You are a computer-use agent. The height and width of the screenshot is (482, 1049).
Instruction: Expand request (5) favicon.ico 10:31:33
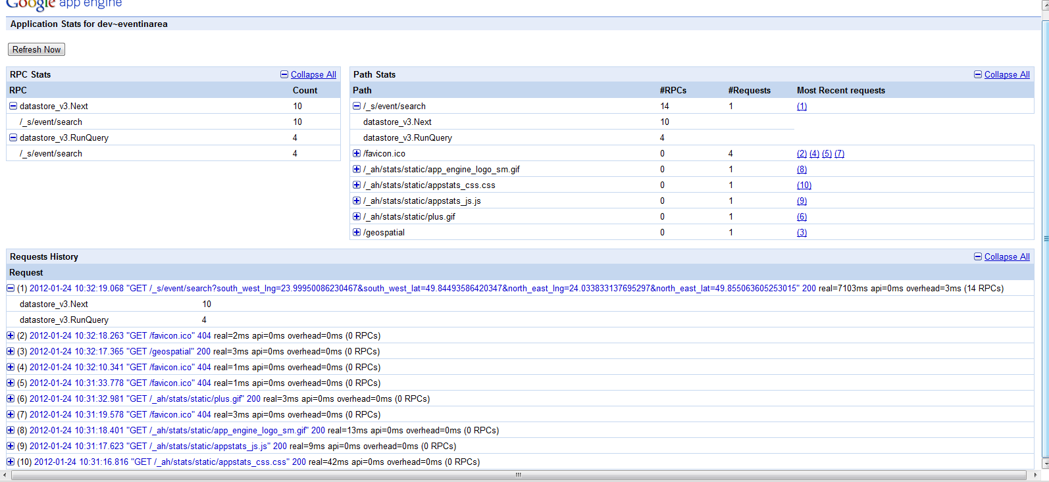pyautogui.click(x=11, y=383)
